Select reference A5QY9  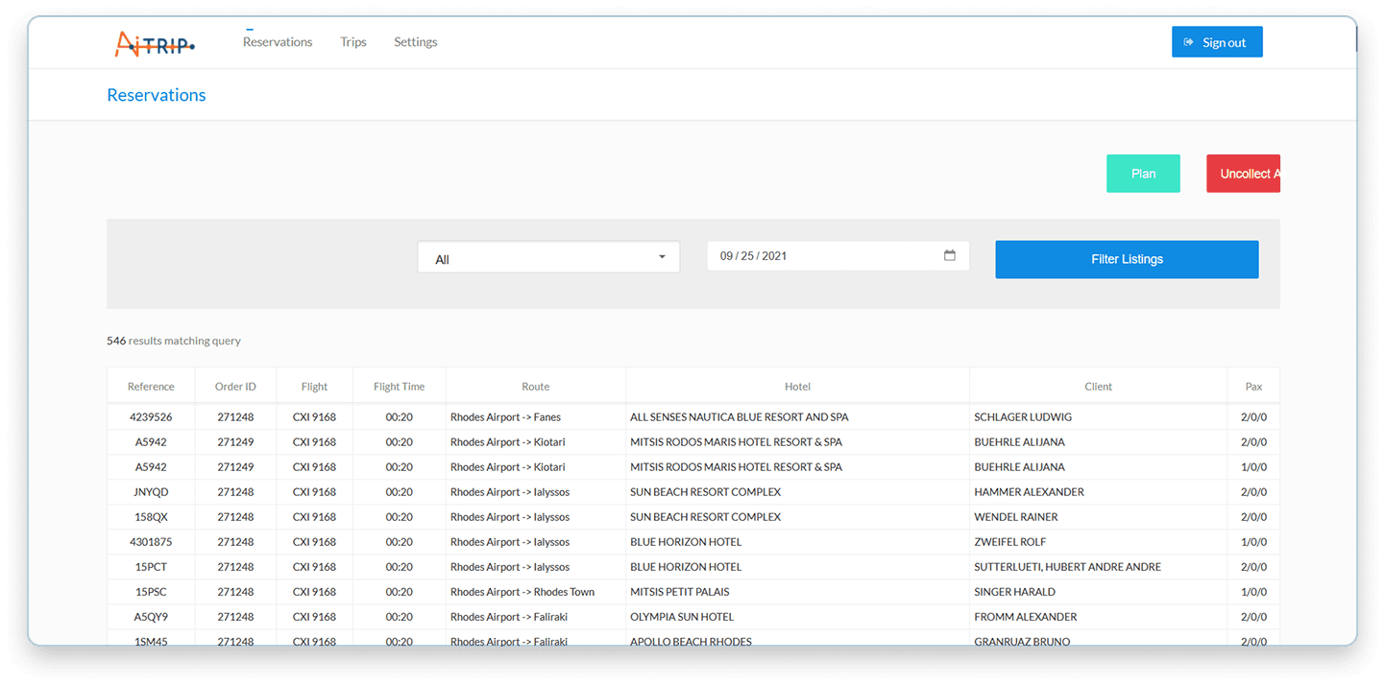click(151, 617)
